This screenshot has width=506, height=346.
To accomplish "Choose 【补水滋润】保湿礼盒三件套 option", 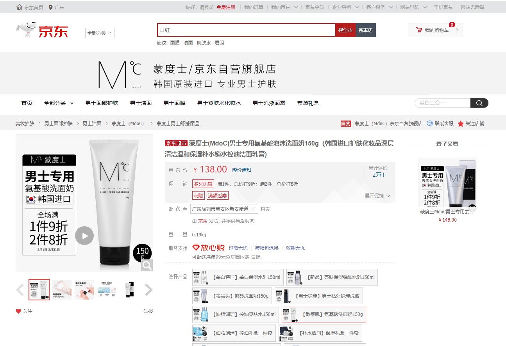I will point(320,333).
